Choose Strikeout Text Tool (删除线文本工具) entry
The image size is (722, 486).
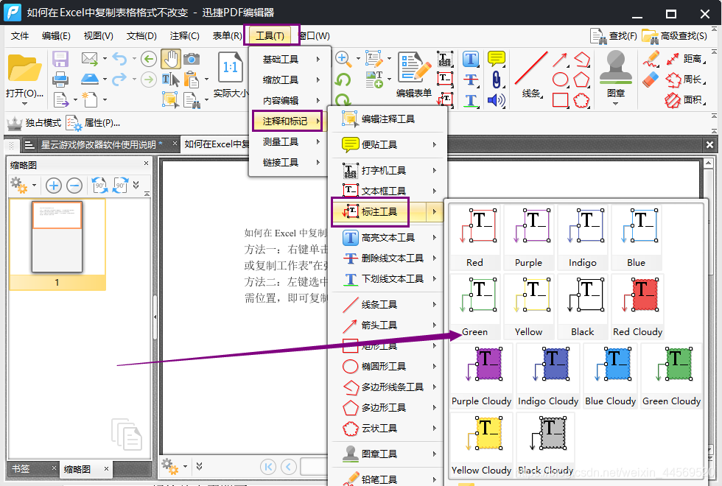coord(388,258)
